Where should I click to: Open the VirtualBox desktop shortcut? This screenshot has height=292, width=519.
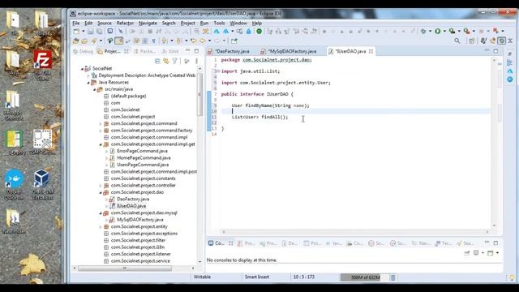point(42,184)
